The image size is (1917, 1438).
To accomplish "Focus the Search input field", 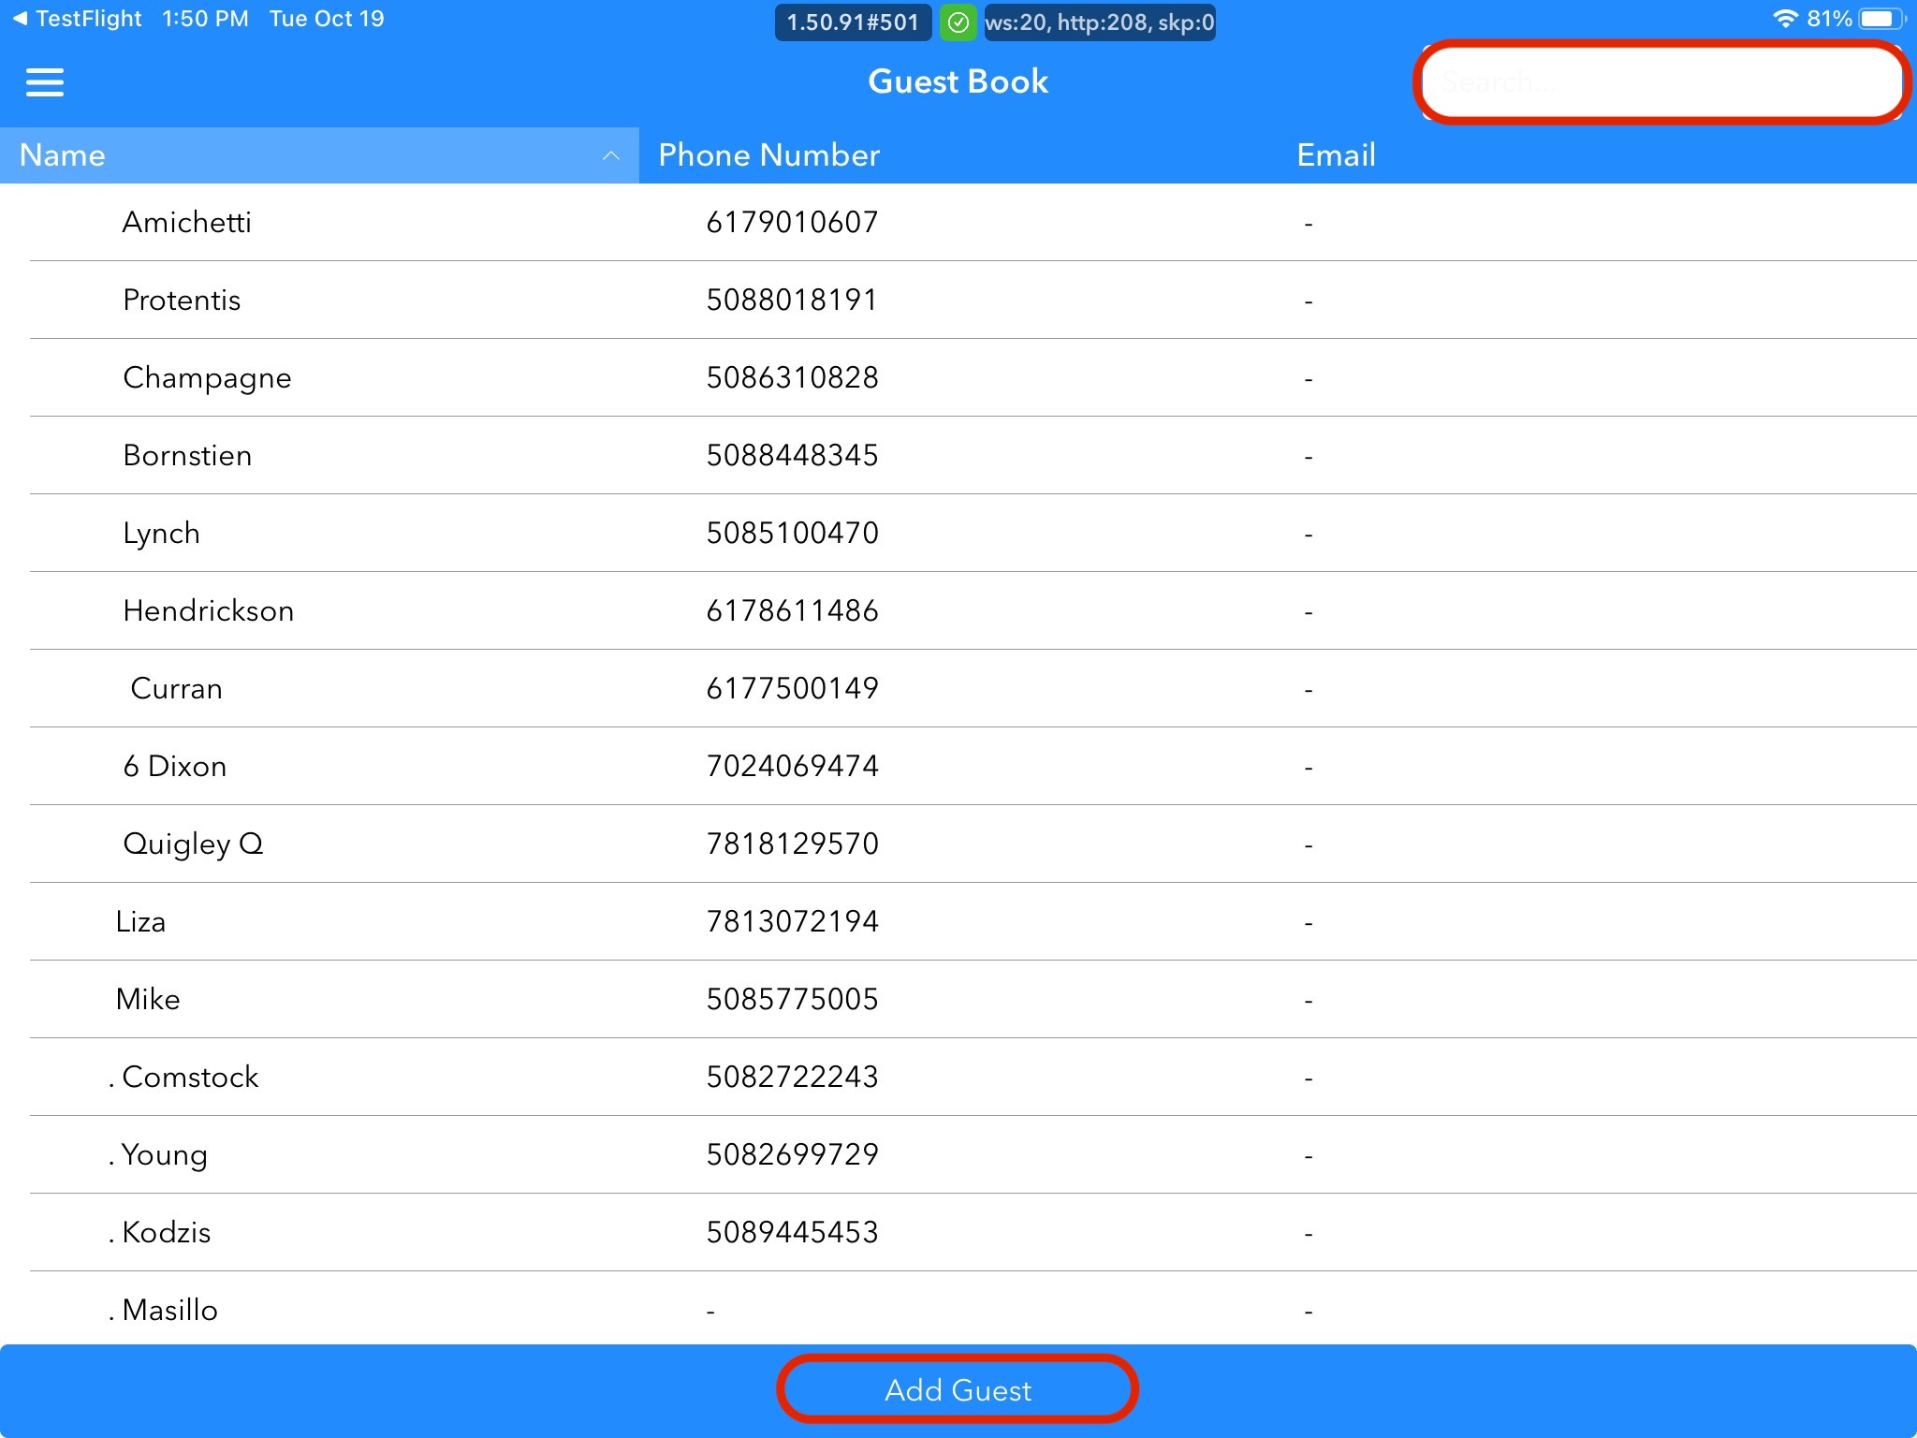I will coord(1661,82).
